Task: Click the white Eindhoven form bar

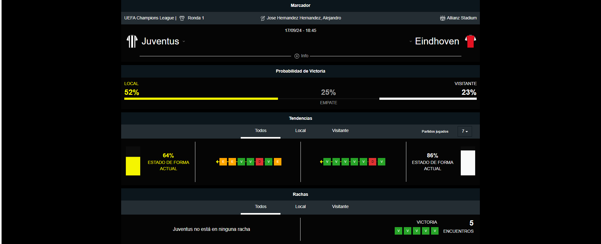Action: [468, 163]
